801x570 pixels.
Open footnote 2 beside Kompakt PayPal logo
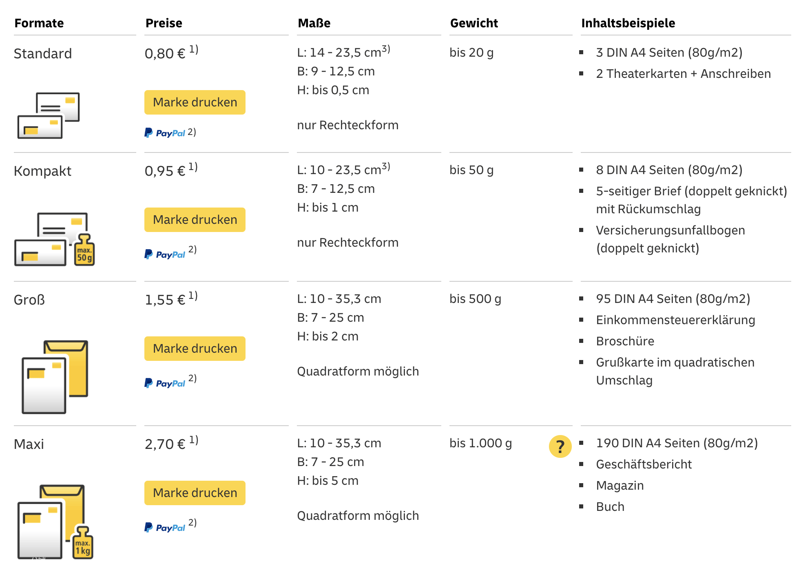(193, 250)
